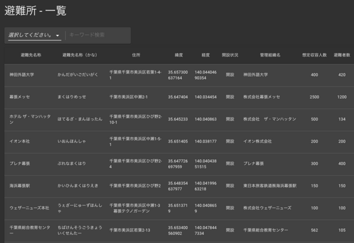
Task: Select the 千葉県総合教育センター shelter name cell
Action: [27, 230]
